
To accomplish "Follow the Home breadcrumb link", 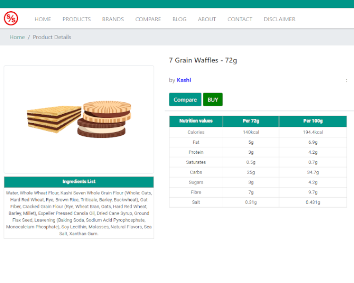I will click(x=17, y=37).
